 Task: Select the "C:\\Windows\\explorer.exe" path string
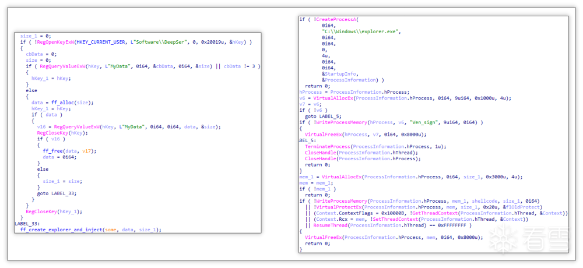coord(361,31)
